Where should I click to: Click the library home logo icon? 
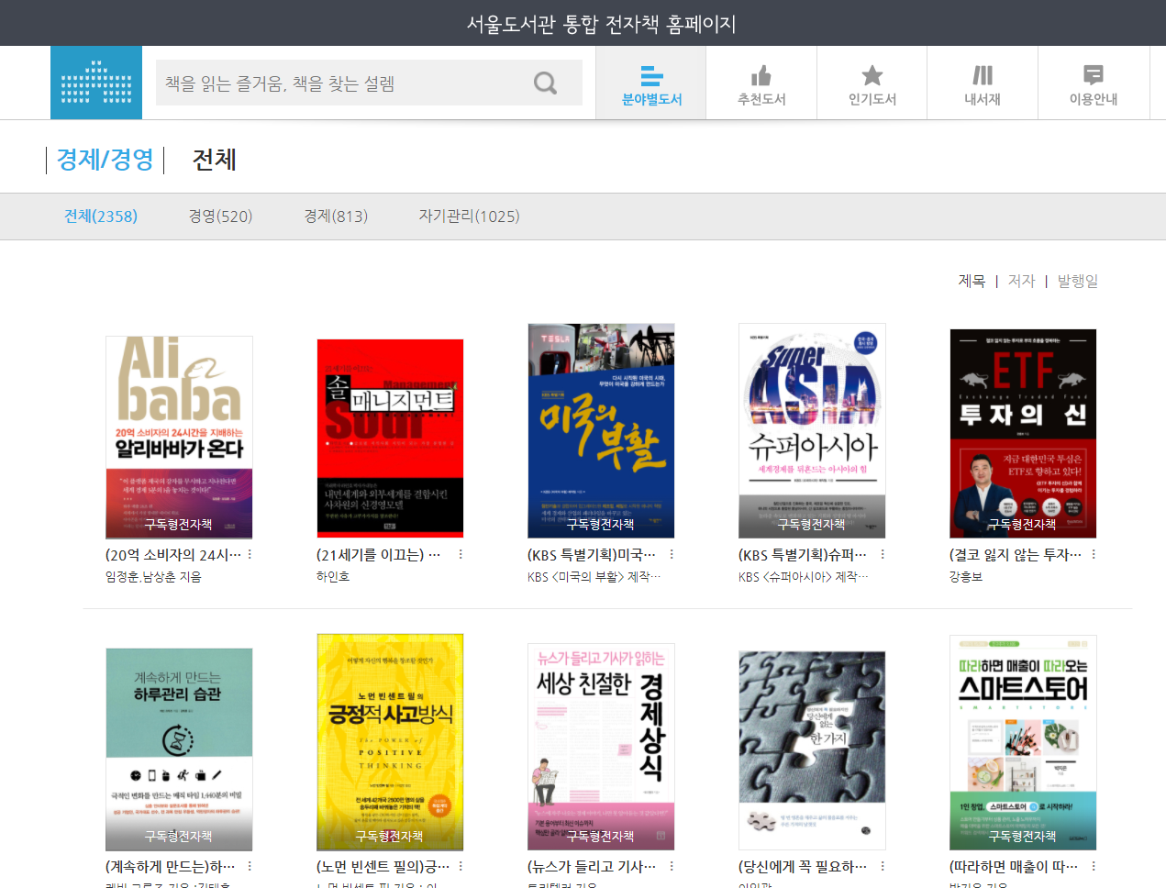[x=96, y=83]
